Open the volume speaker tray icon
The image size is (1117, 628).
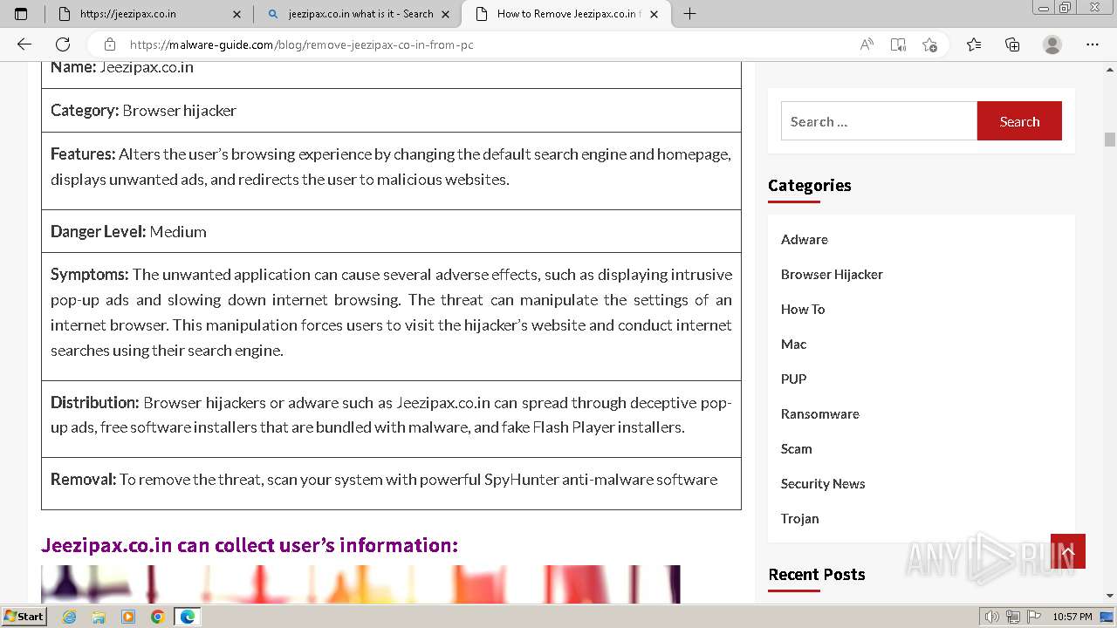tap(992, 617)
